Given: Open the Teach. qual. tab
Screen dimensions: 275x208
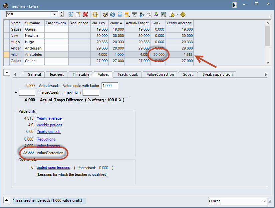Looking at the screenshot, I should coord(128,74).
